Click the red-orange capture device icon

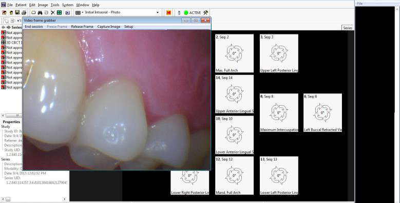point(168,12)
